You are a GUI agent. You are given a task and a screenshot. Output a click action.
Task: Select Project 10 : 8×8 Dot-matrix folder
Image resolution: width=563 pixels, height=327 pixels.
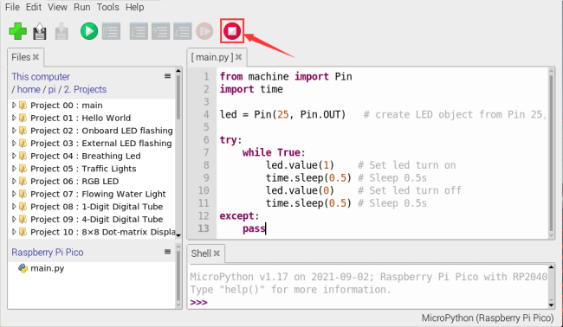pyautogui.click(x=103, y=232)
